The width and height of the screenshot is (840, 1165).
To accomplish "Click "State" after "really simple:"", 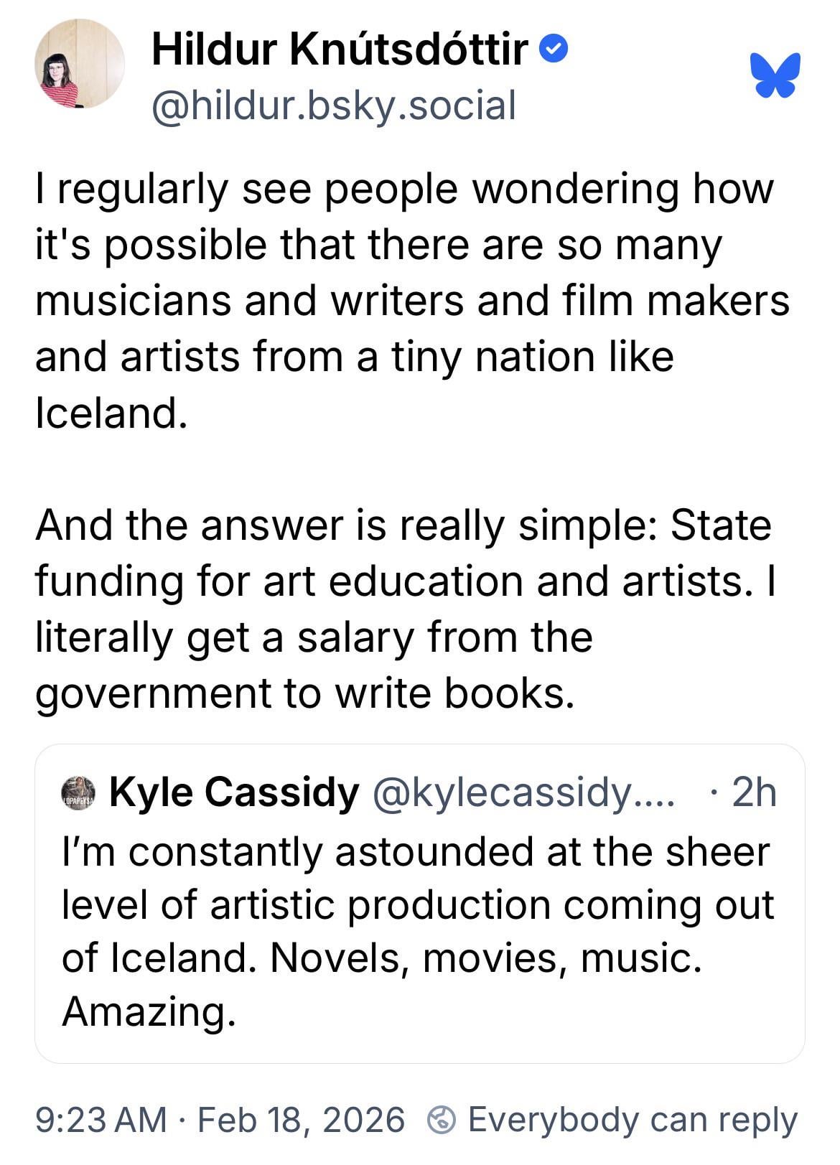I will 721,525.
